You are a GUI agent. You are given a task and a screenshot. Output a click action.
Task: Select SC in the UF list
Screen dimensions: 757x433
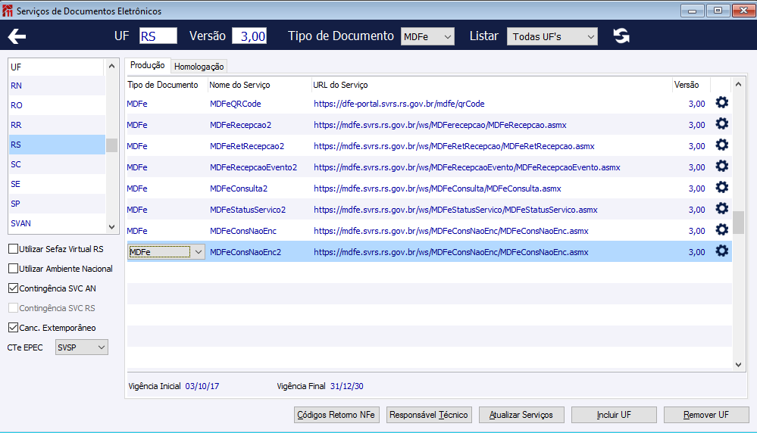click(x=57, y=164)
